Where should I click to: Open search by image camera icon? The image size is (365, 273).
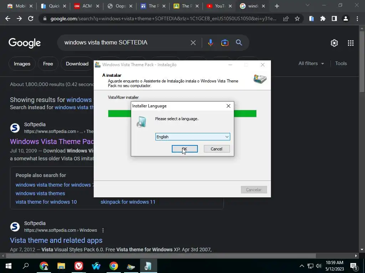pyautogui.click(x=225, y=43)
